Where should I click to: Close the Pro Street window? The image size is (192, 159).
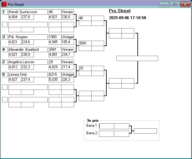click(185, 4)
